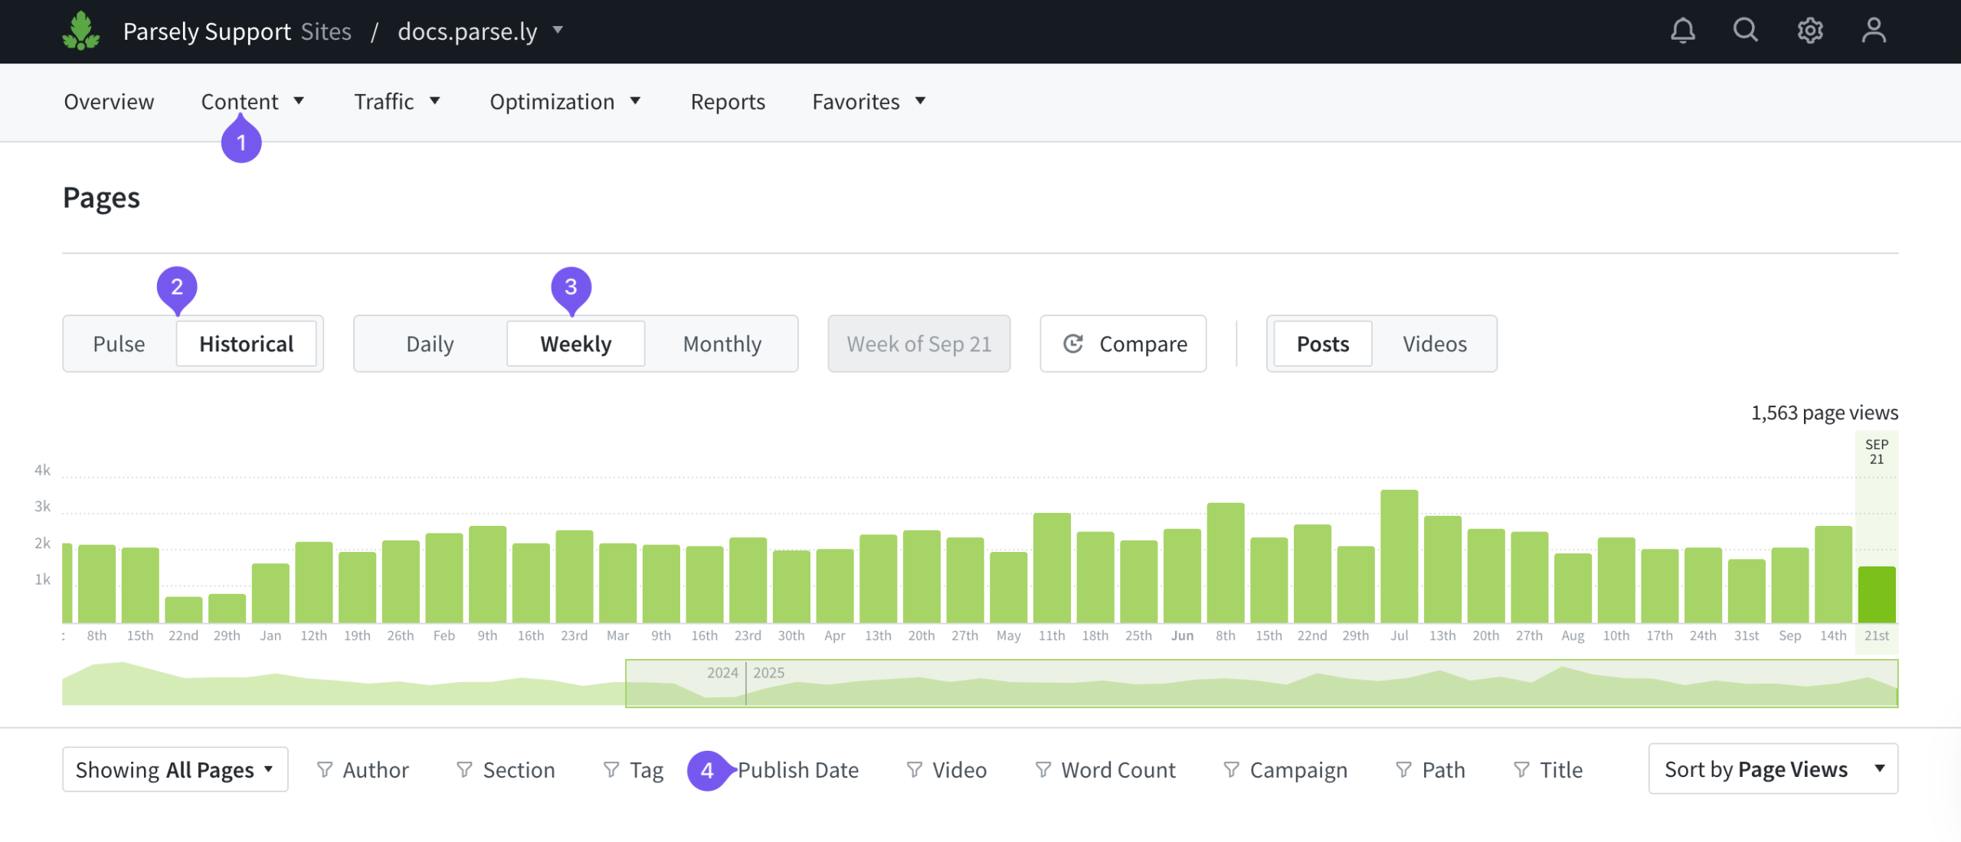
Task: Toggle to Videos view
Action: click(x=1434, y=344)
